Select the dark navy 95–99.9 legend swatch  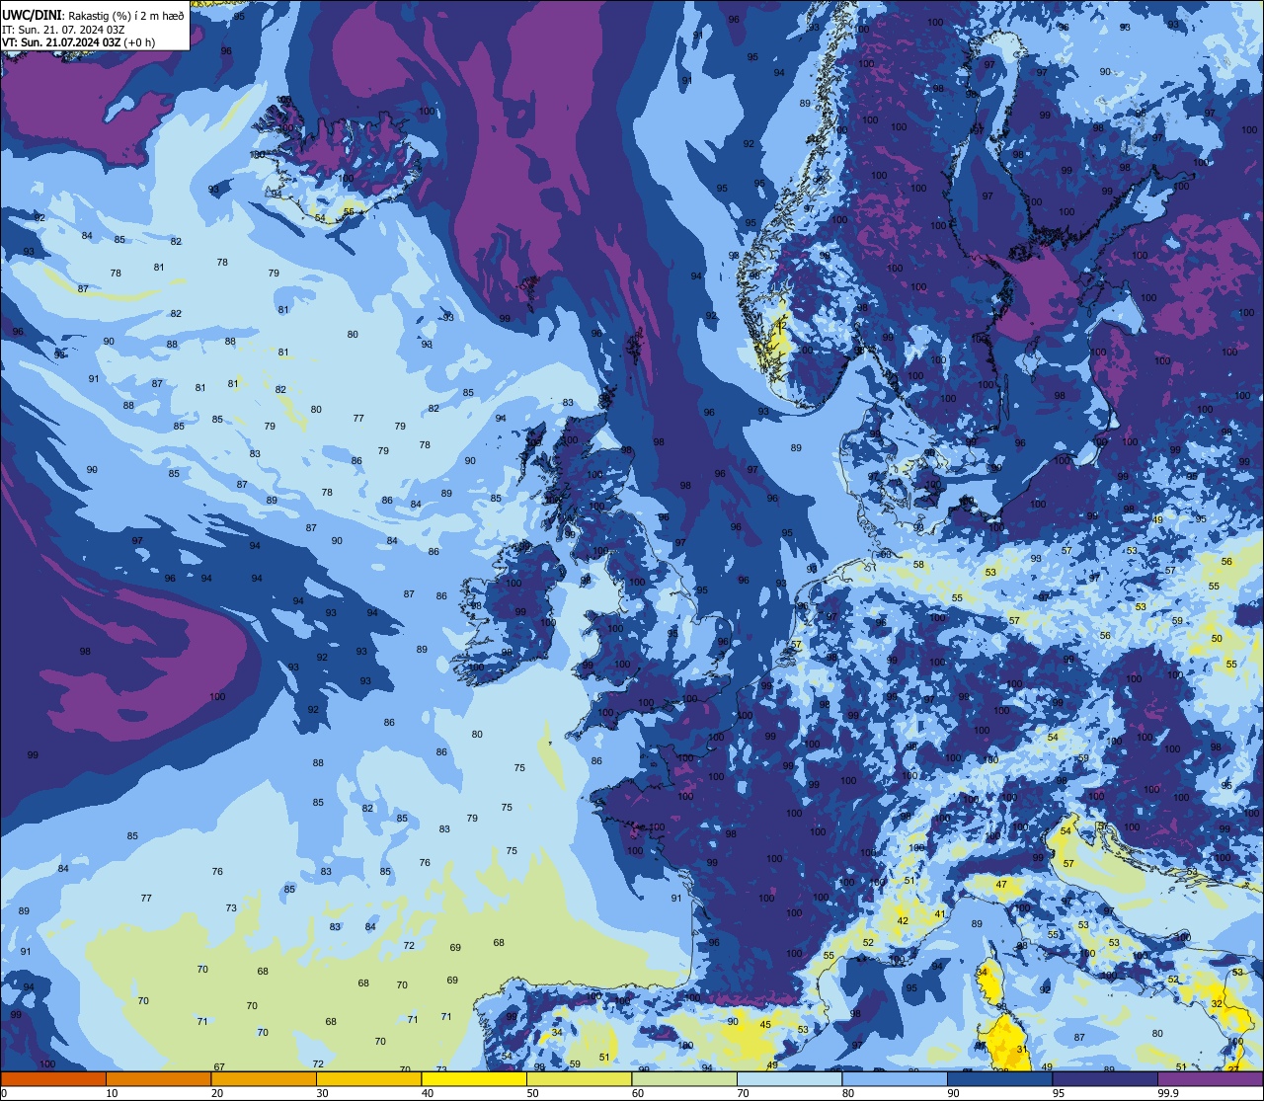(1105, 1078)
